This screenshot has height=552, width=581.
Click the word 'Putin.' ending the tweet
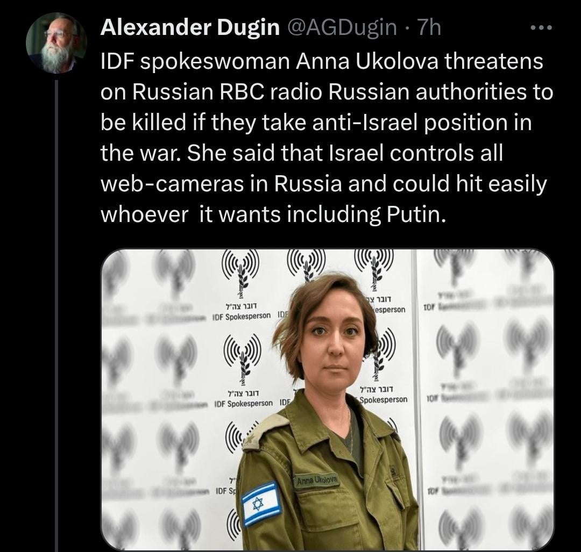tap(416, 214)
